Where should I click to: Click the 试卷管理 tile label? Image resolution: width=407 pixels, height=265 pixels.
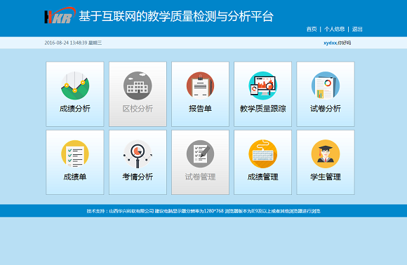click(x=200, y=177)
